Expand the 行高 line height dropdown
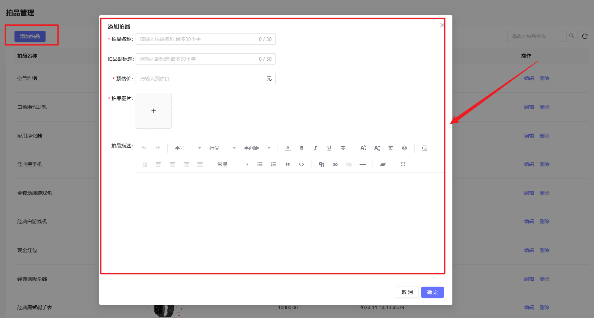The image size is (594, 318). [x=222, y=148]
